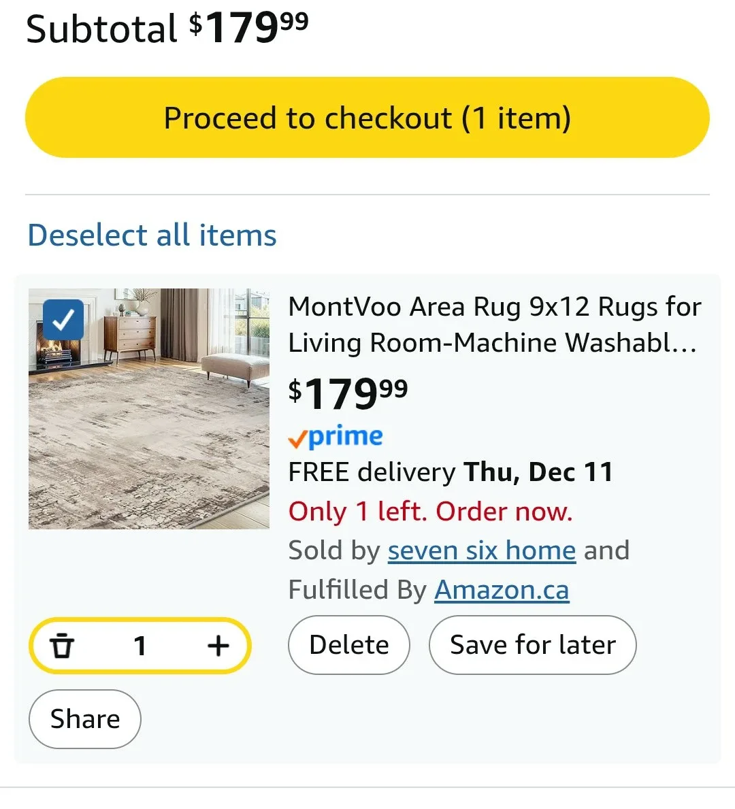Viewport: 735px width, 809px height.
Task: Open seller page for seven six home
Action: [x=480, y=550]
